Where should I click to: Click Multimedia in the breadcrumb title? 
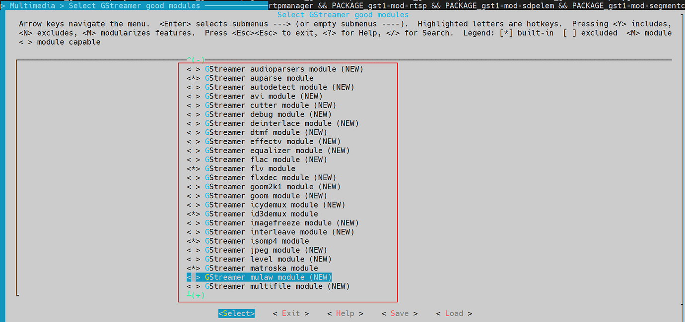click(32, 6)
